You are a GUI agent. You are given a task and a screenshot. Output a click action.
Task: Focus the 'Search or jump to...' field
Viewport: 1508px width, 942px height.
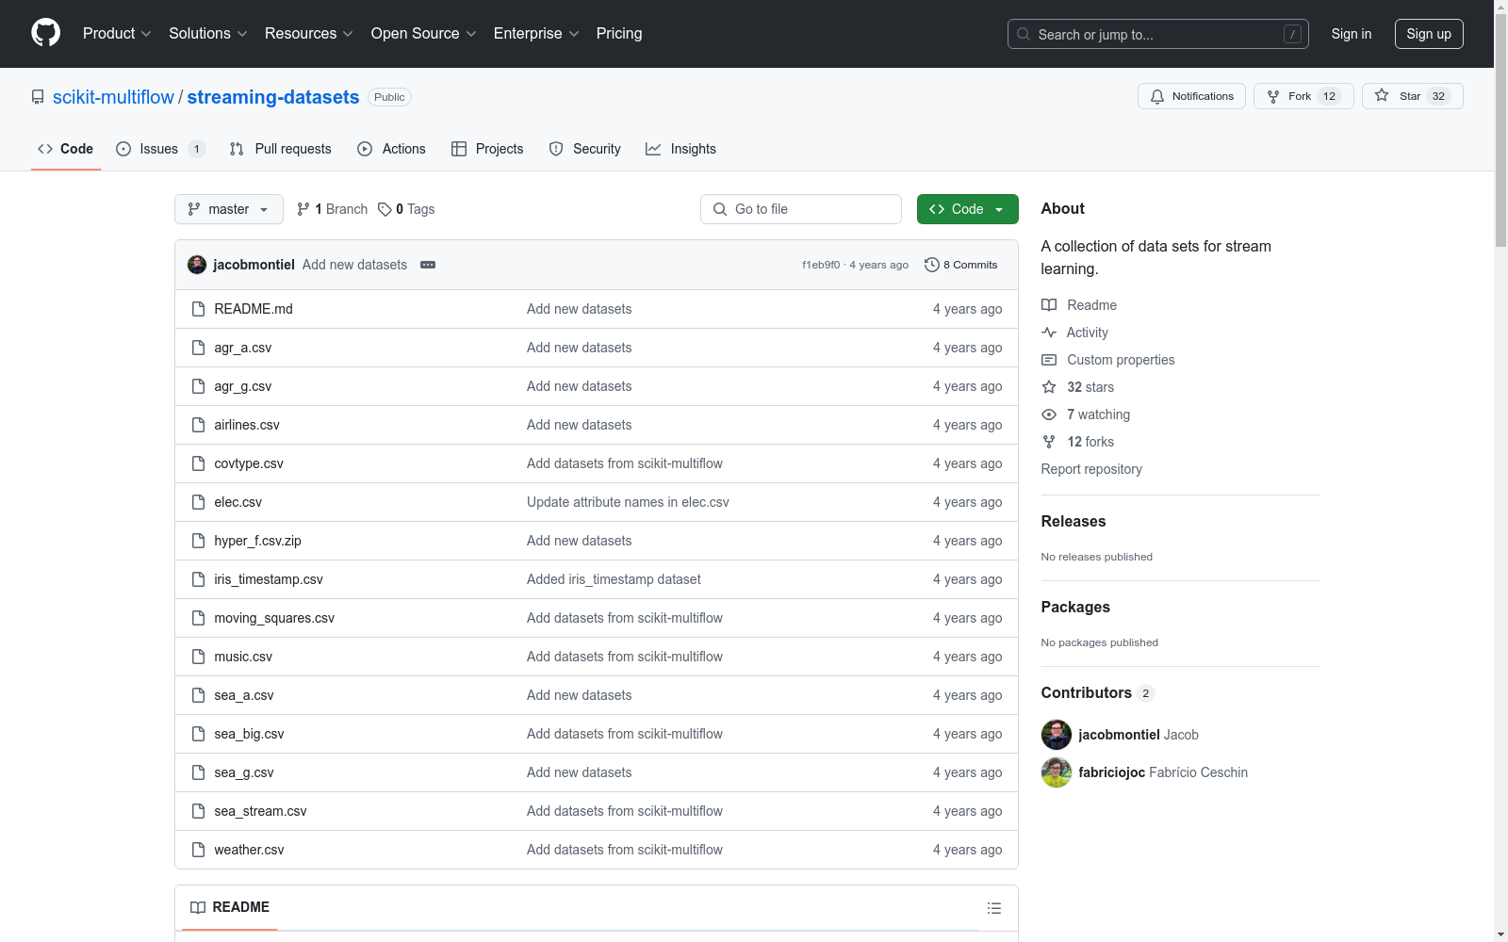(1158, 34)
